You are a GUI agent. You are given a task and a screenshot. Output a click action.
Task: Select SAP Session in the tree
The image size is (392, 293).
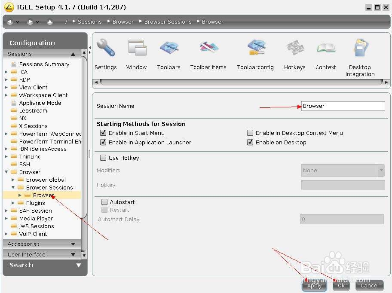(x=36, y=211)
